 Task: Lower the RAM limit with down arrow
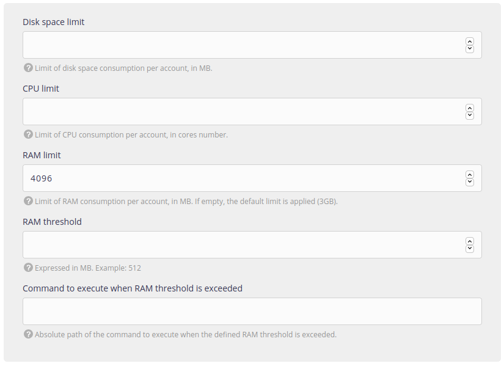[x=469, y=182]
